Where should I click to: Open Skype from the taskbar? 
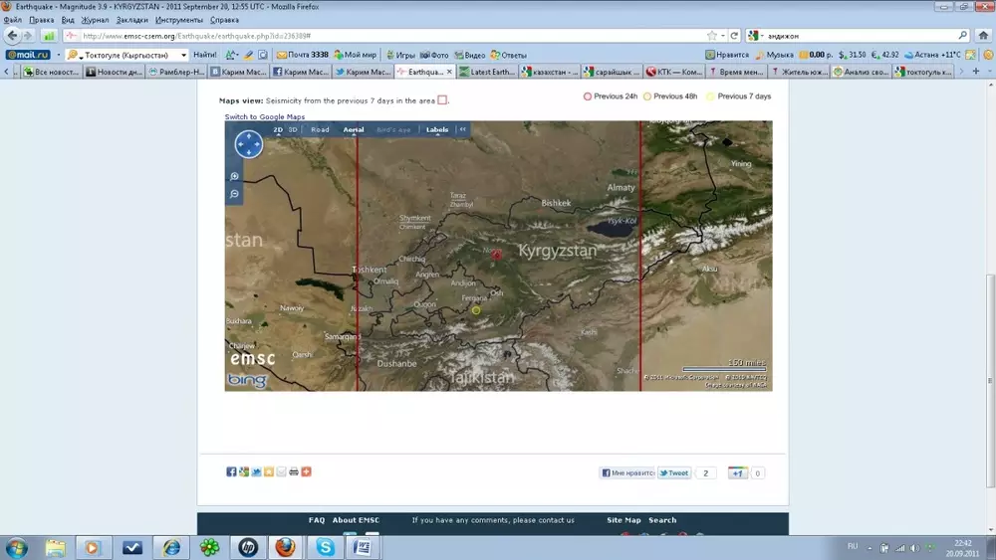coord(326,547)
